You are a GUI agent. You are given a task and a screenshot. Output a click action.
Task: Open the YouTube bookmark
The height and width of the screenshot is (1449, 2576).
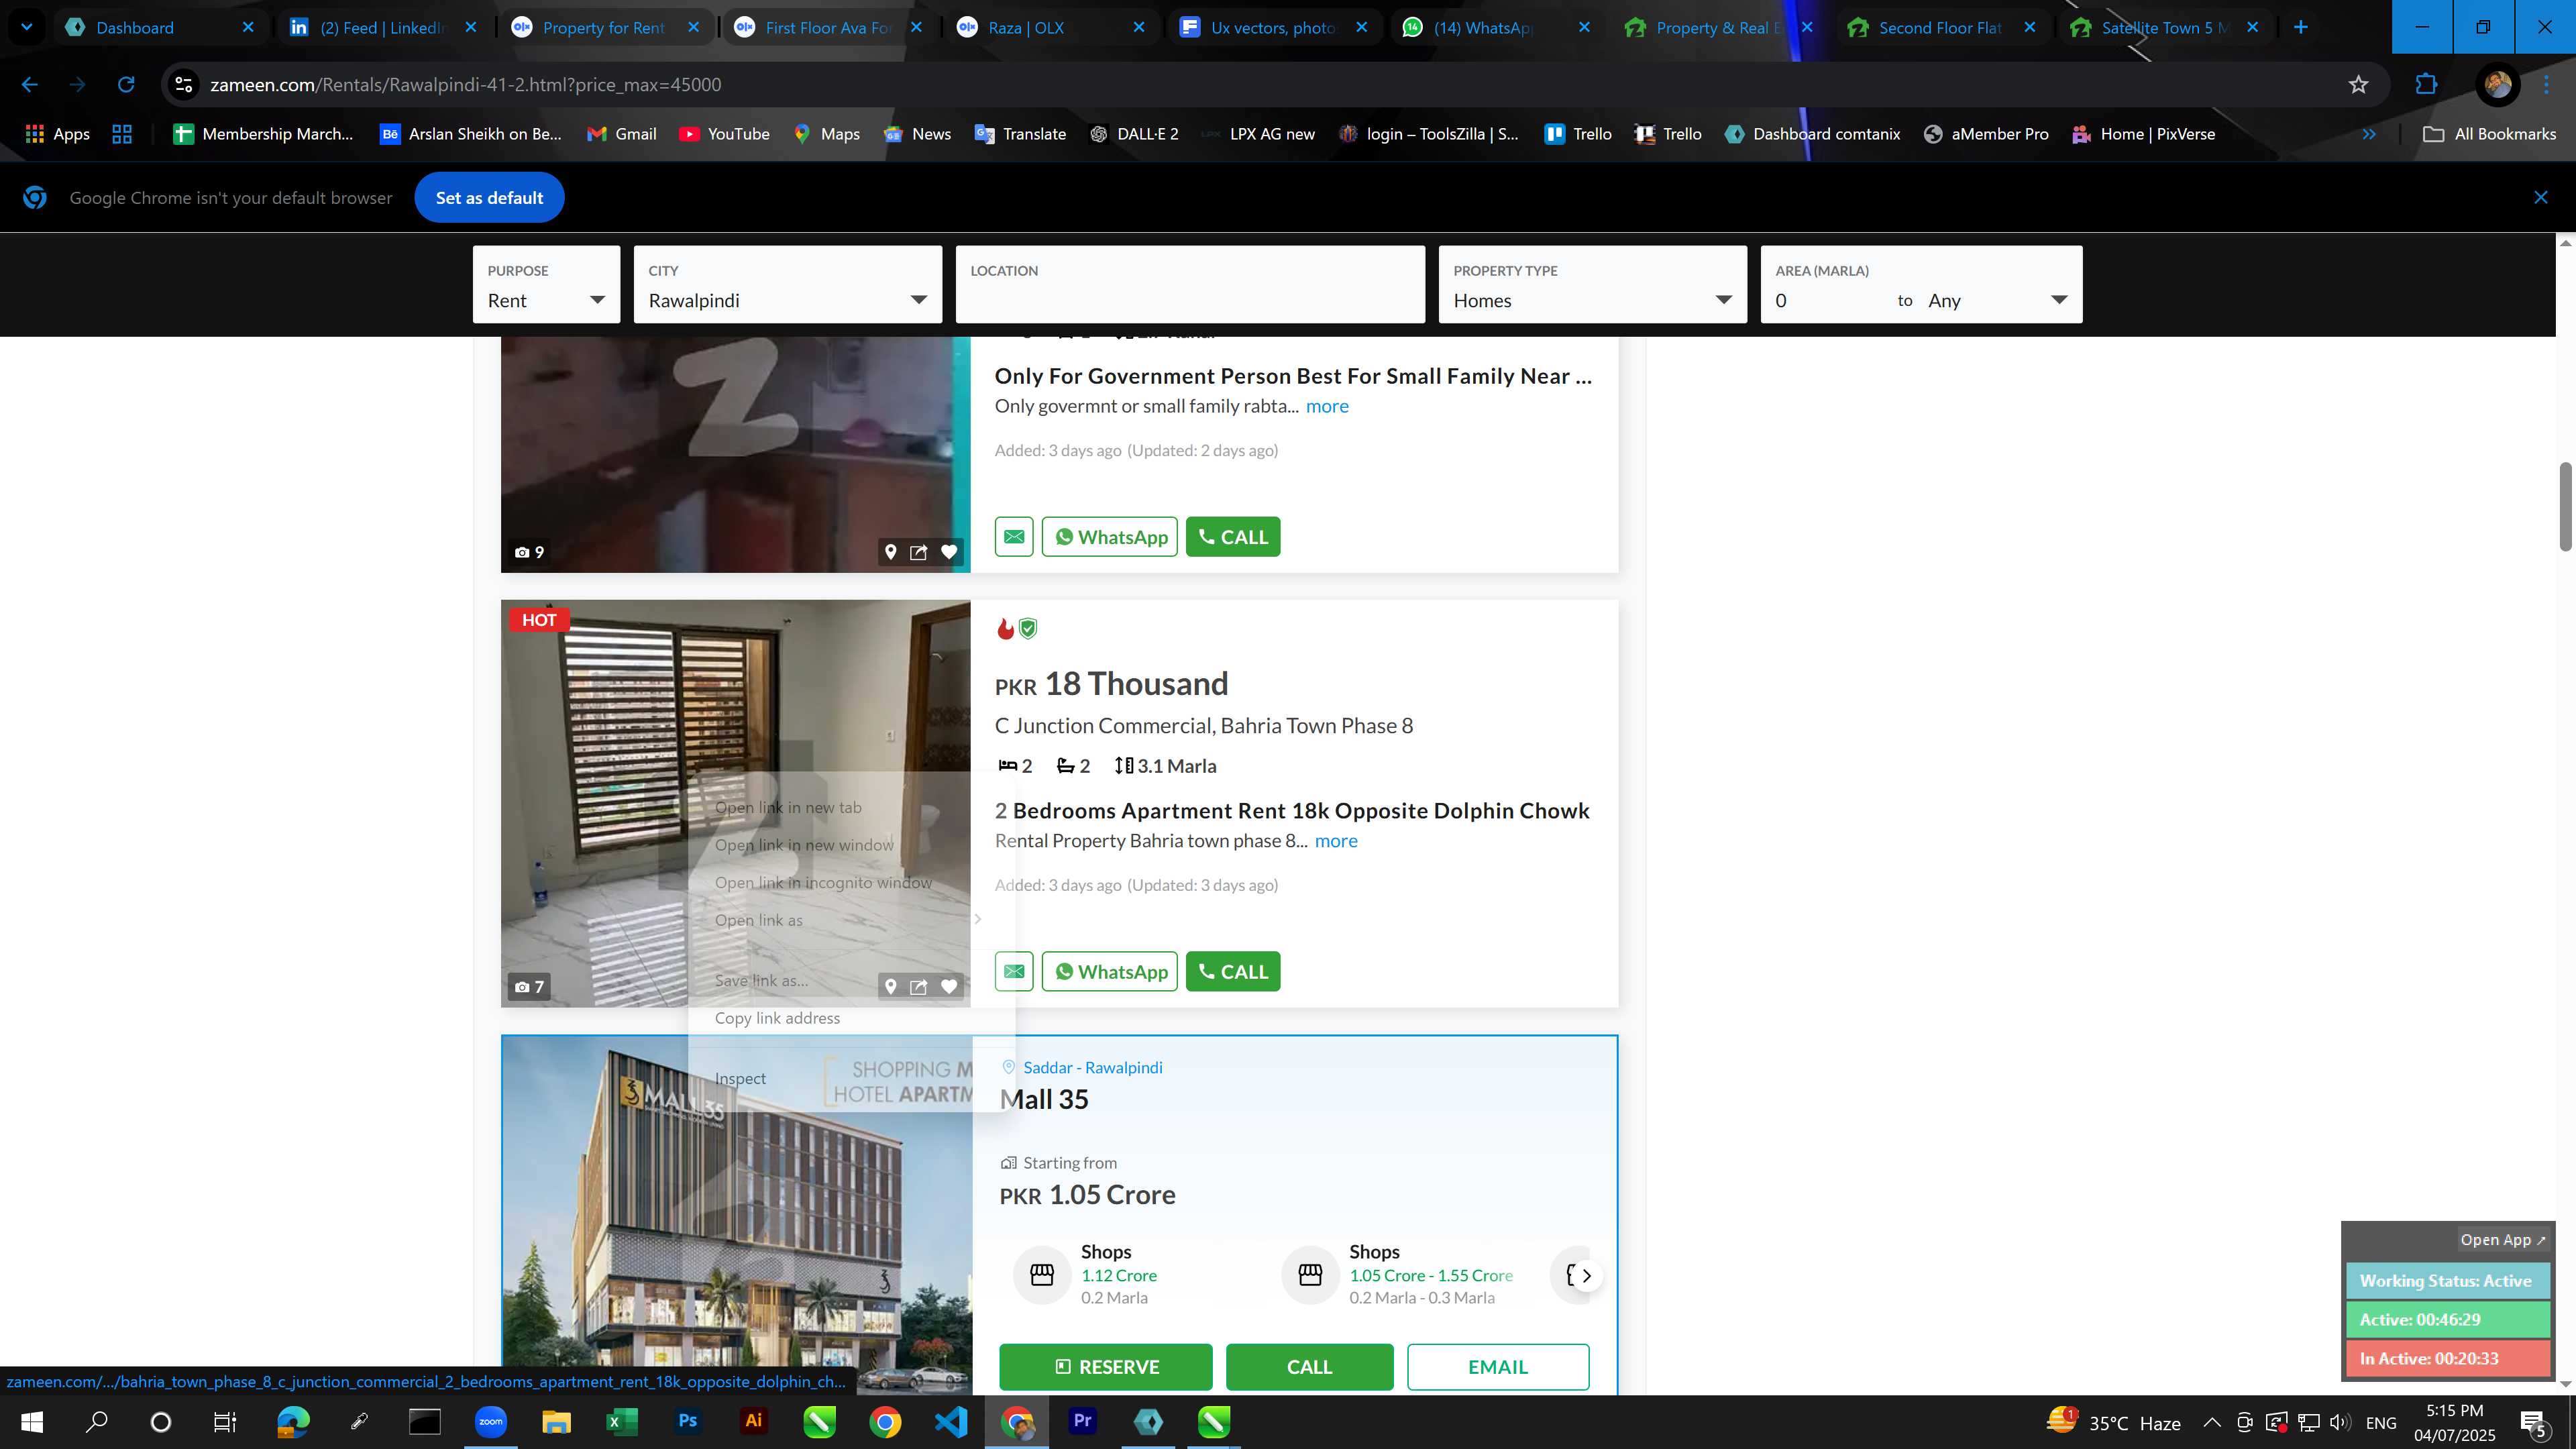click(724, 134)
